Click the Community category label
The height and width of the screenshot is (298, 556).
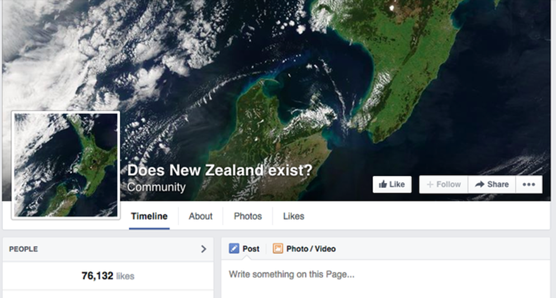156,187
